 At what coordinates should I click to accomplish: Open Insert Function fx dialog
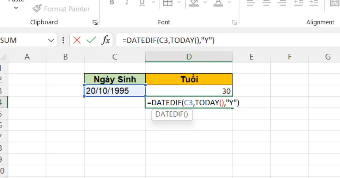click(106, 40)
